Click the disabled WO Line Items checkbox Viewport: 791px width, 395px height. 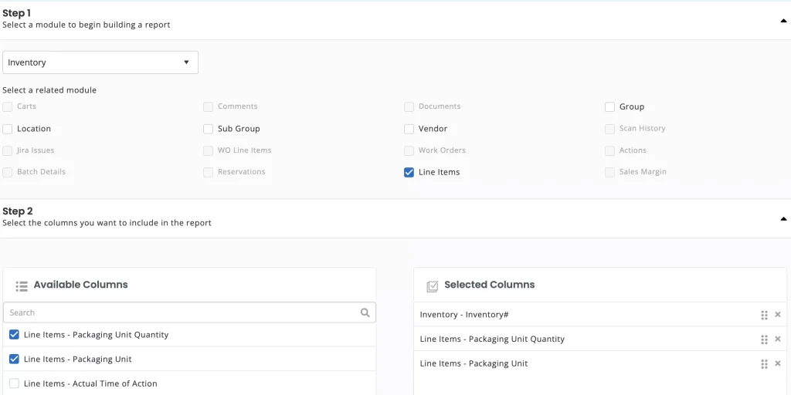coord(209,150)
